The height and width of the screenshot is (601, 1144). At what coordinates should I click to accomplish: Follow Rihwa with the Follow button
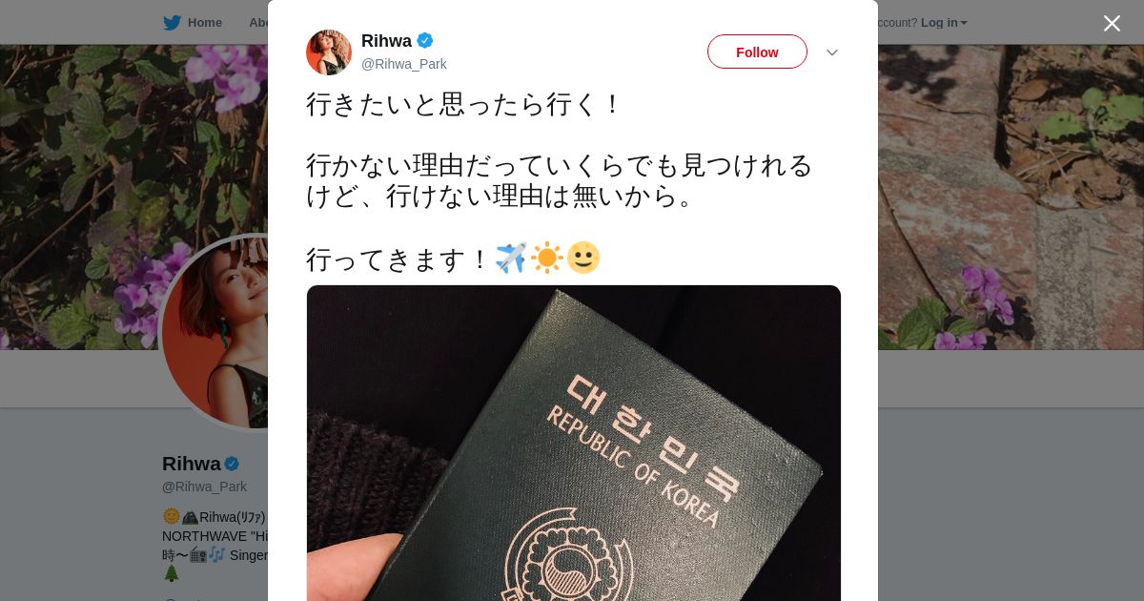pyautogui.click(x=757, y=52)
